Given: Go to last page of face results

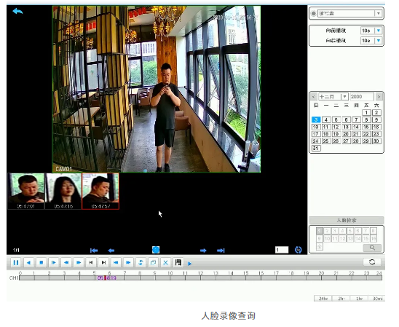Looking at the screenshot, I should pos(221,251).
